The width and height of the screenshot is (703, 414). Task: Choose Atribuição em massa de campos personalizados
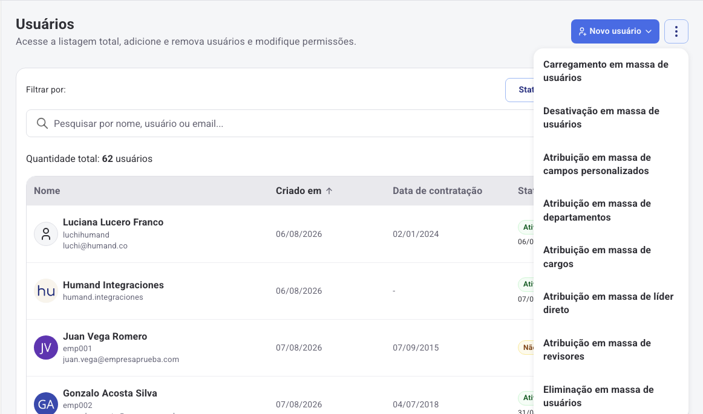tap(610, 164)
